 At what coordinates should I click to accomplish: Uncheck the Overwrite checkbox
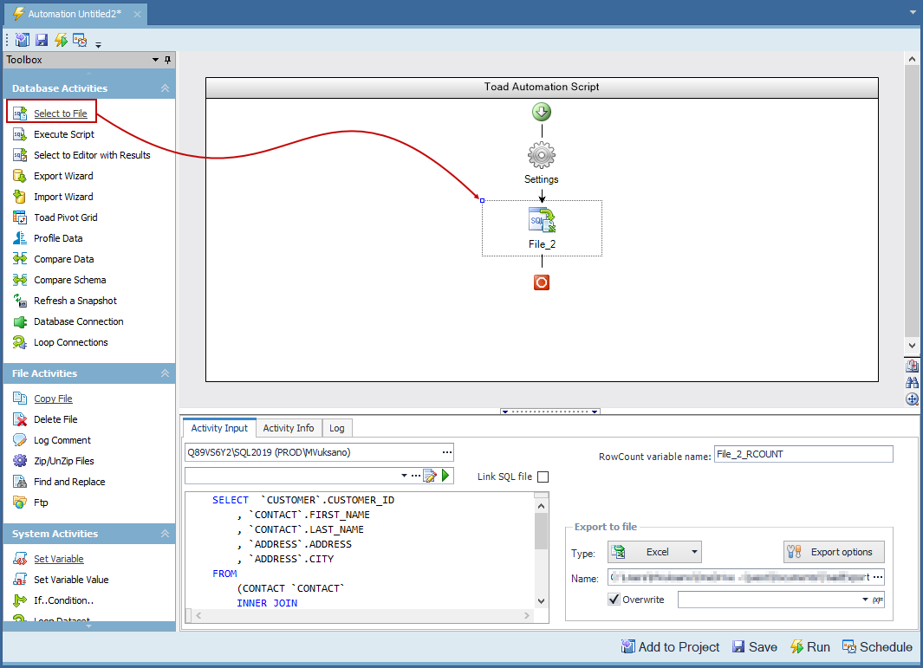pos(614,600)
